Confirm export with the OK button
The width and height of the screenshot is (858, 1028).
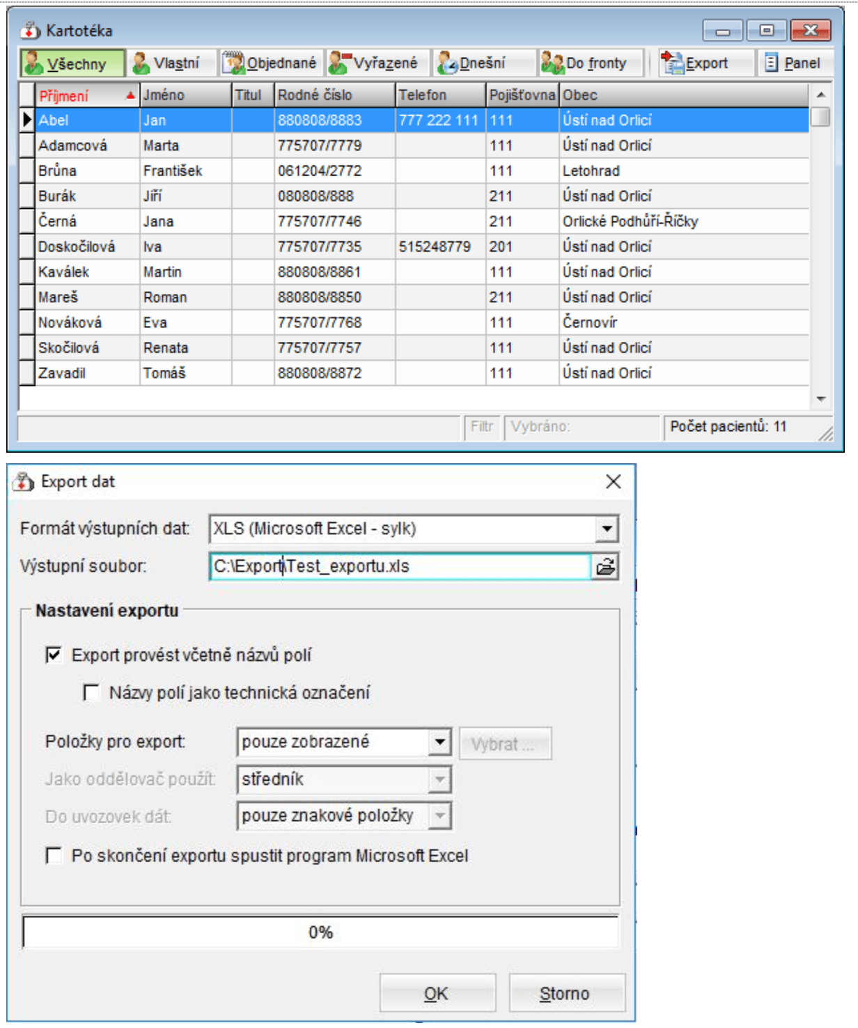436,993
